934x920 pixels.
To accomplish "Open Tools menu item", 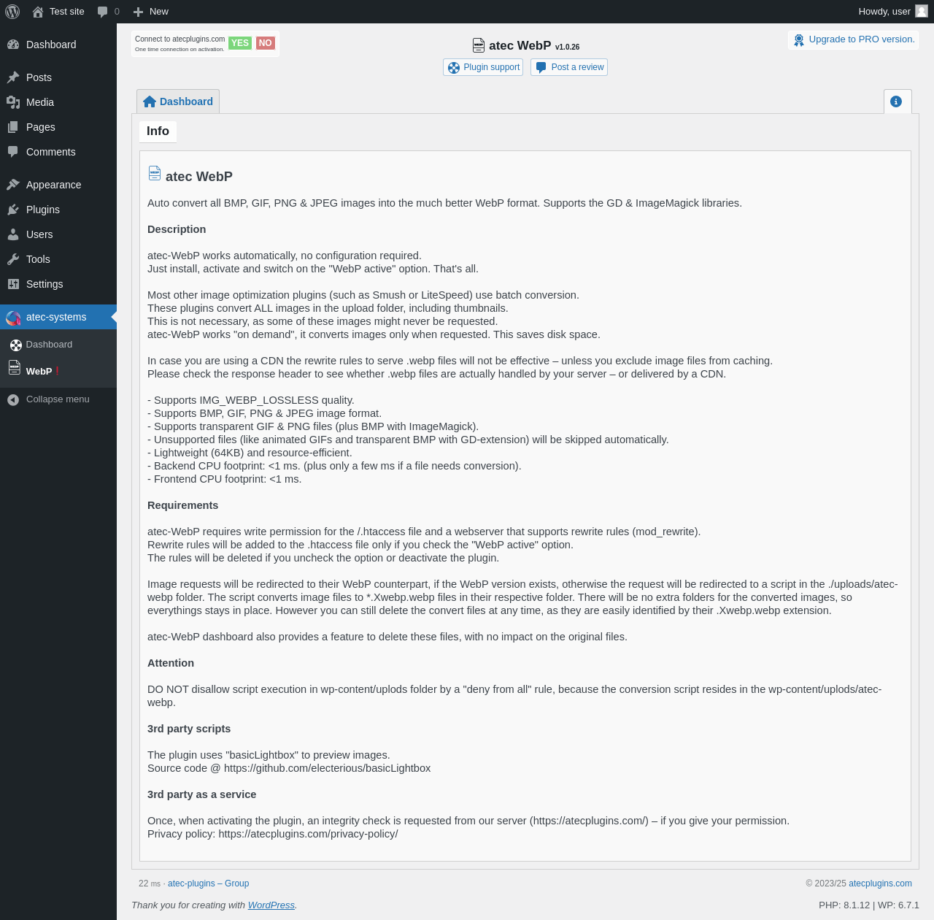I will tap(58, 259).
